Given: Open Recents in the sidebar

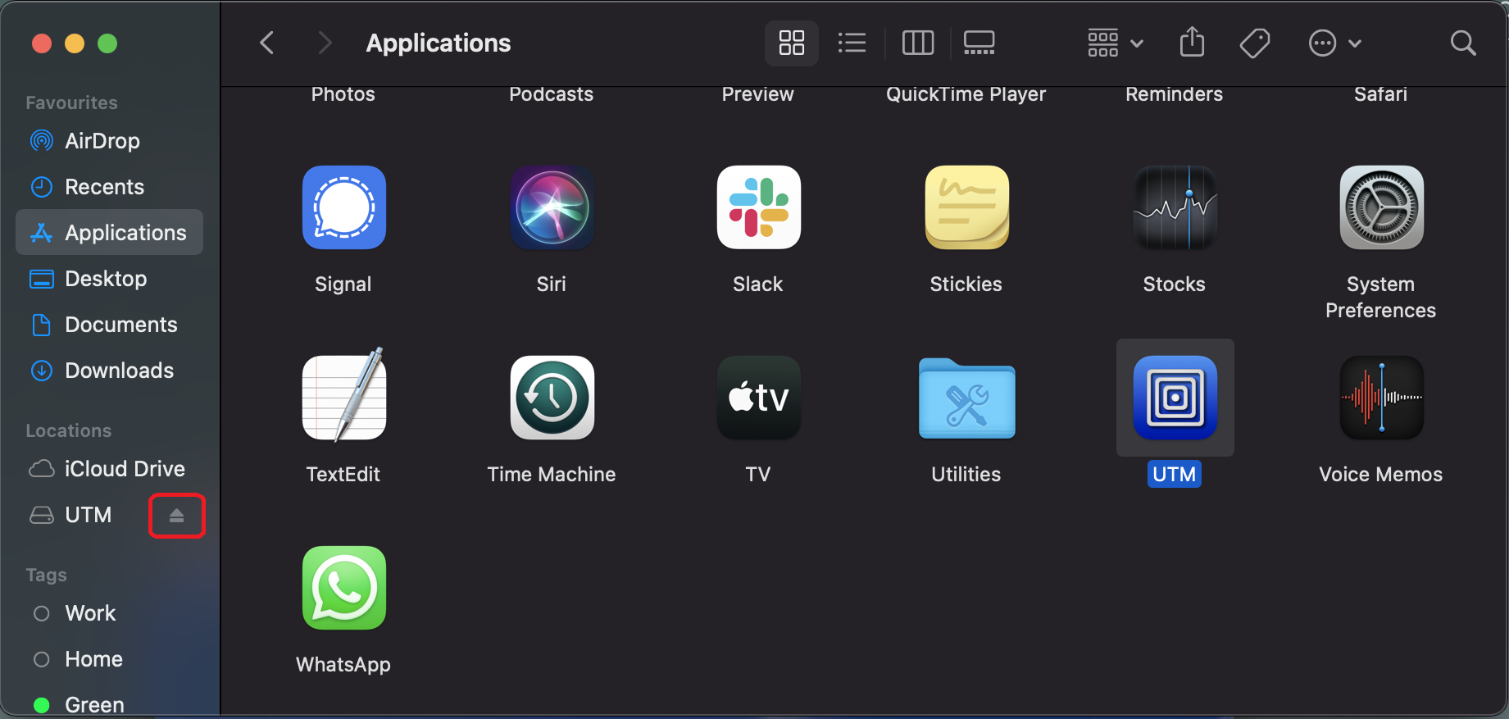Looking at the screenshot, I should pyautogui.click(x=109, y=187).
